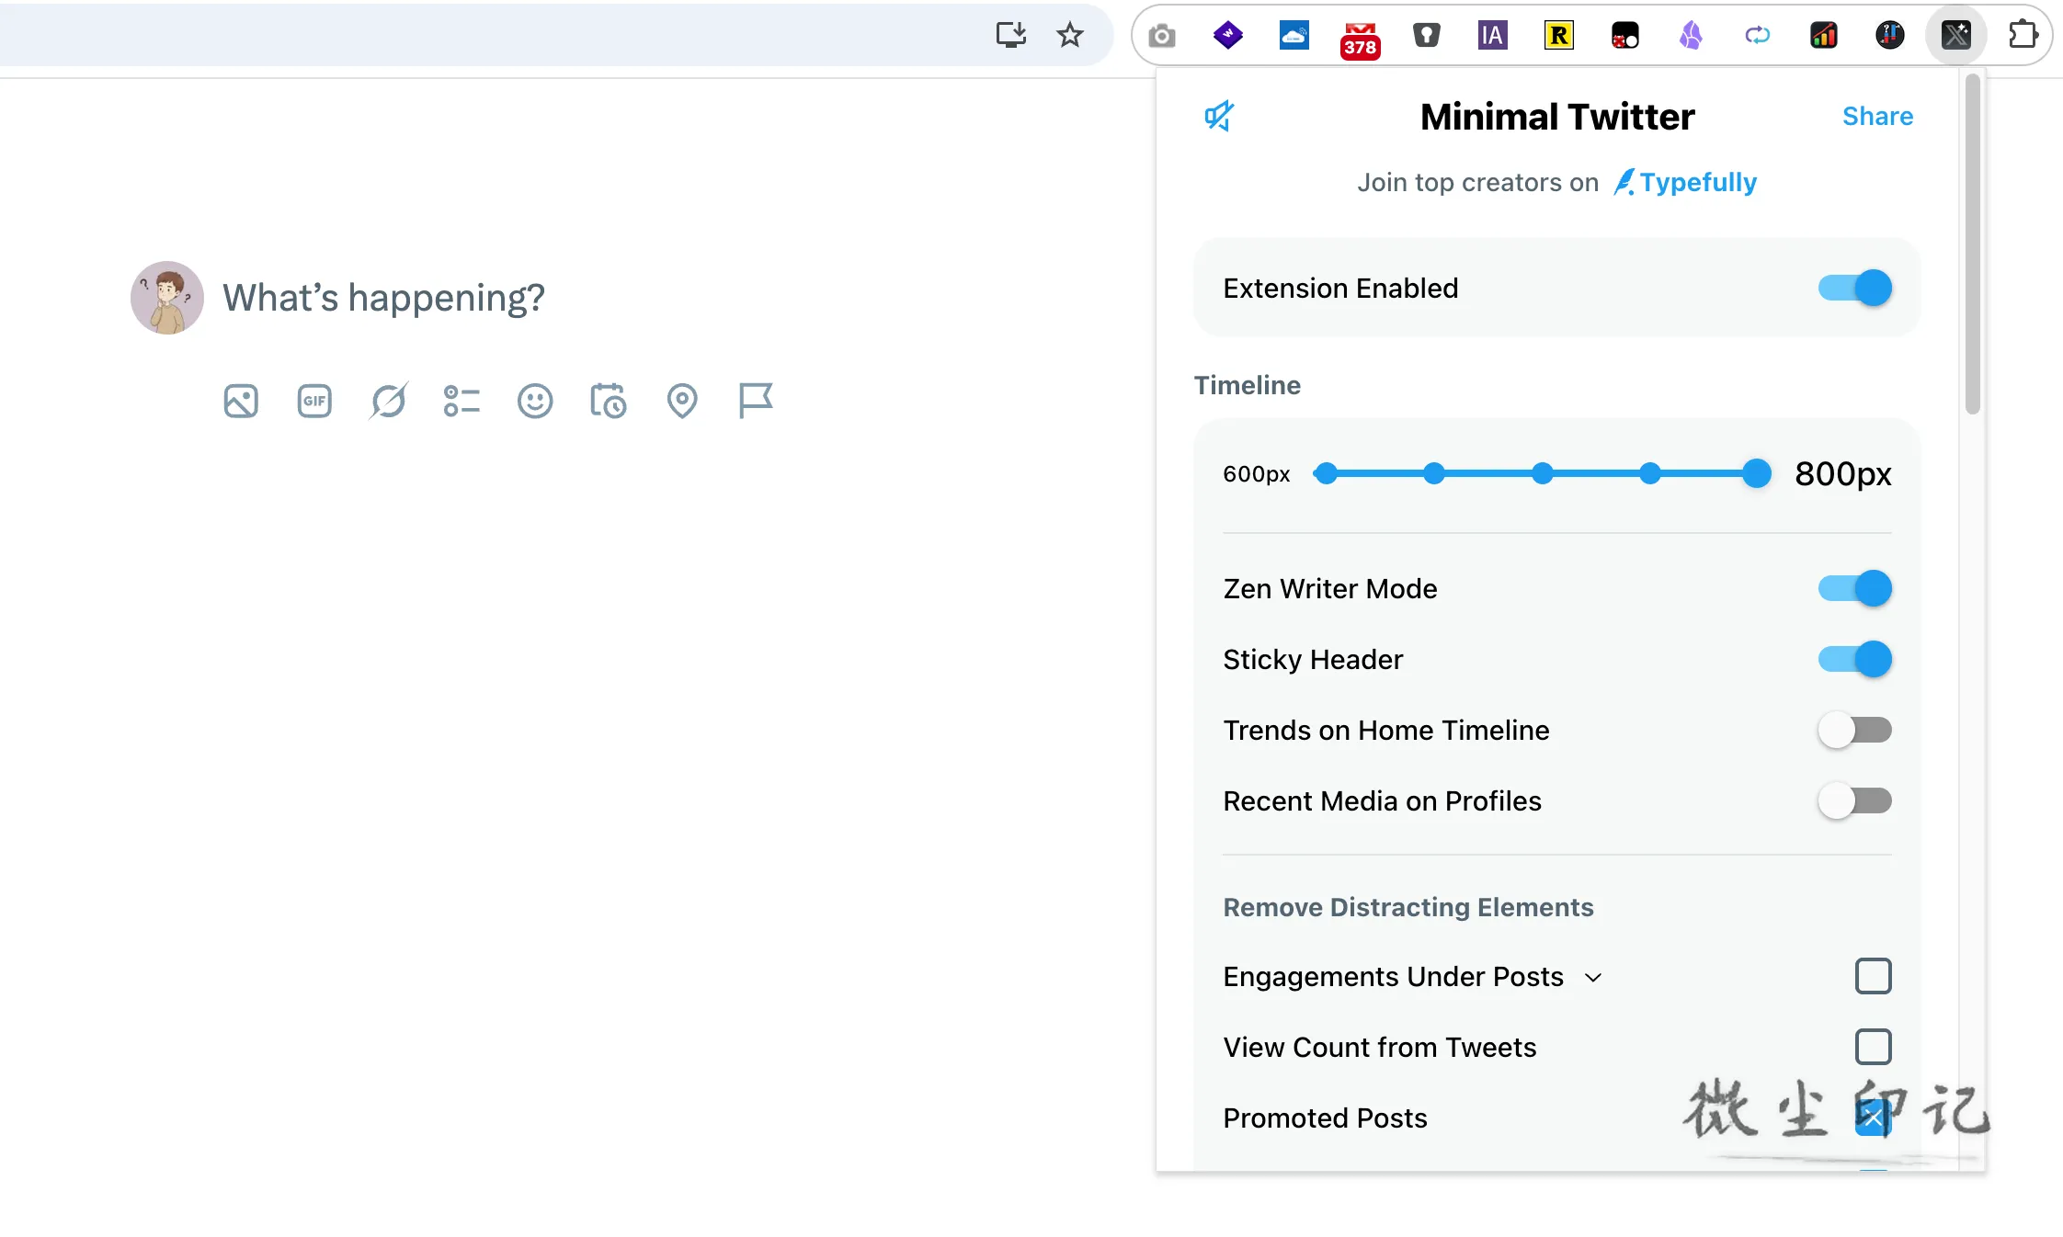The height and width of the screenshot is (1237, 2063).
Task: Open the Share link
Action: tap(1877, 117)
